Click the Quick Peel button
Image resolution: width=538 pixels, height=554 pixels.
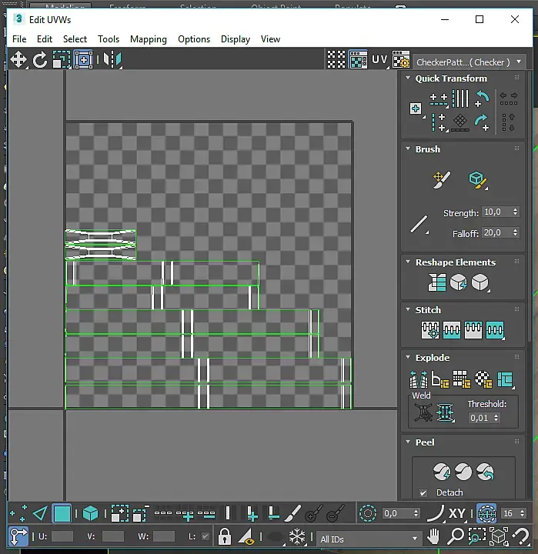[442, 472]
